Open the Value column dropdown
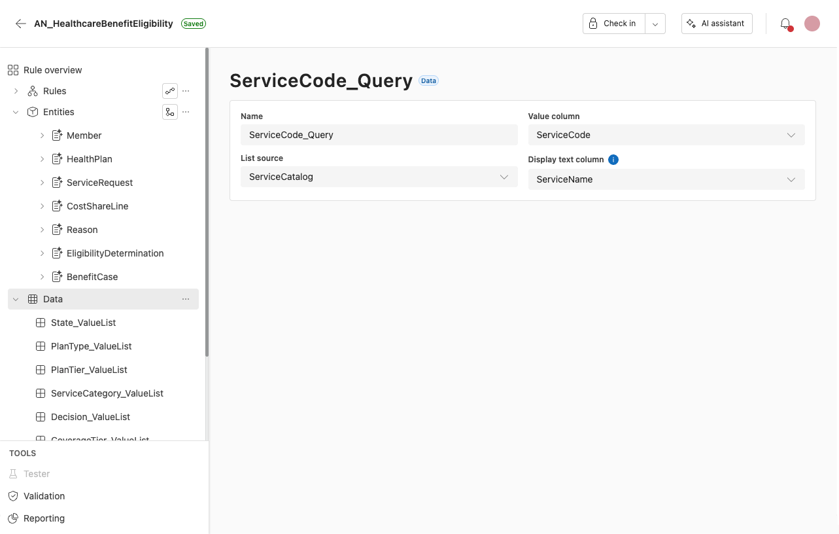 pyautogui.click(x=666, y=135)
